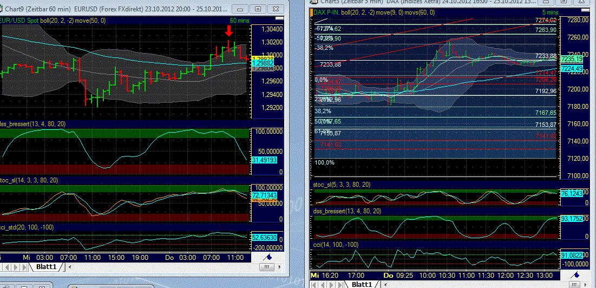Go to next sheet in Chart3
This screenshot has height=288, width=596.
coord(331,285)
